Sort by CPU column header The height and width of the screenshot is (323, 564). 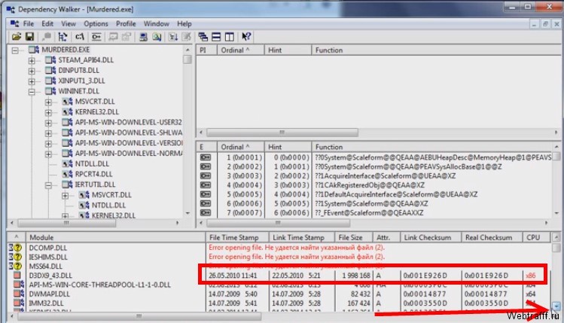click(536, 237)
